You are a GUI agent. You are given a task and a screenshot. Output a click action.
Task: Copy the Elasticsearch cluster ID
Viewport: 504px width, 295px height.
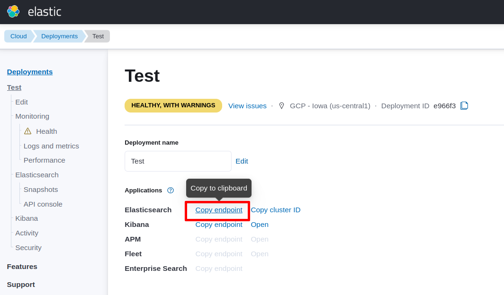click(x=276, y=209)
